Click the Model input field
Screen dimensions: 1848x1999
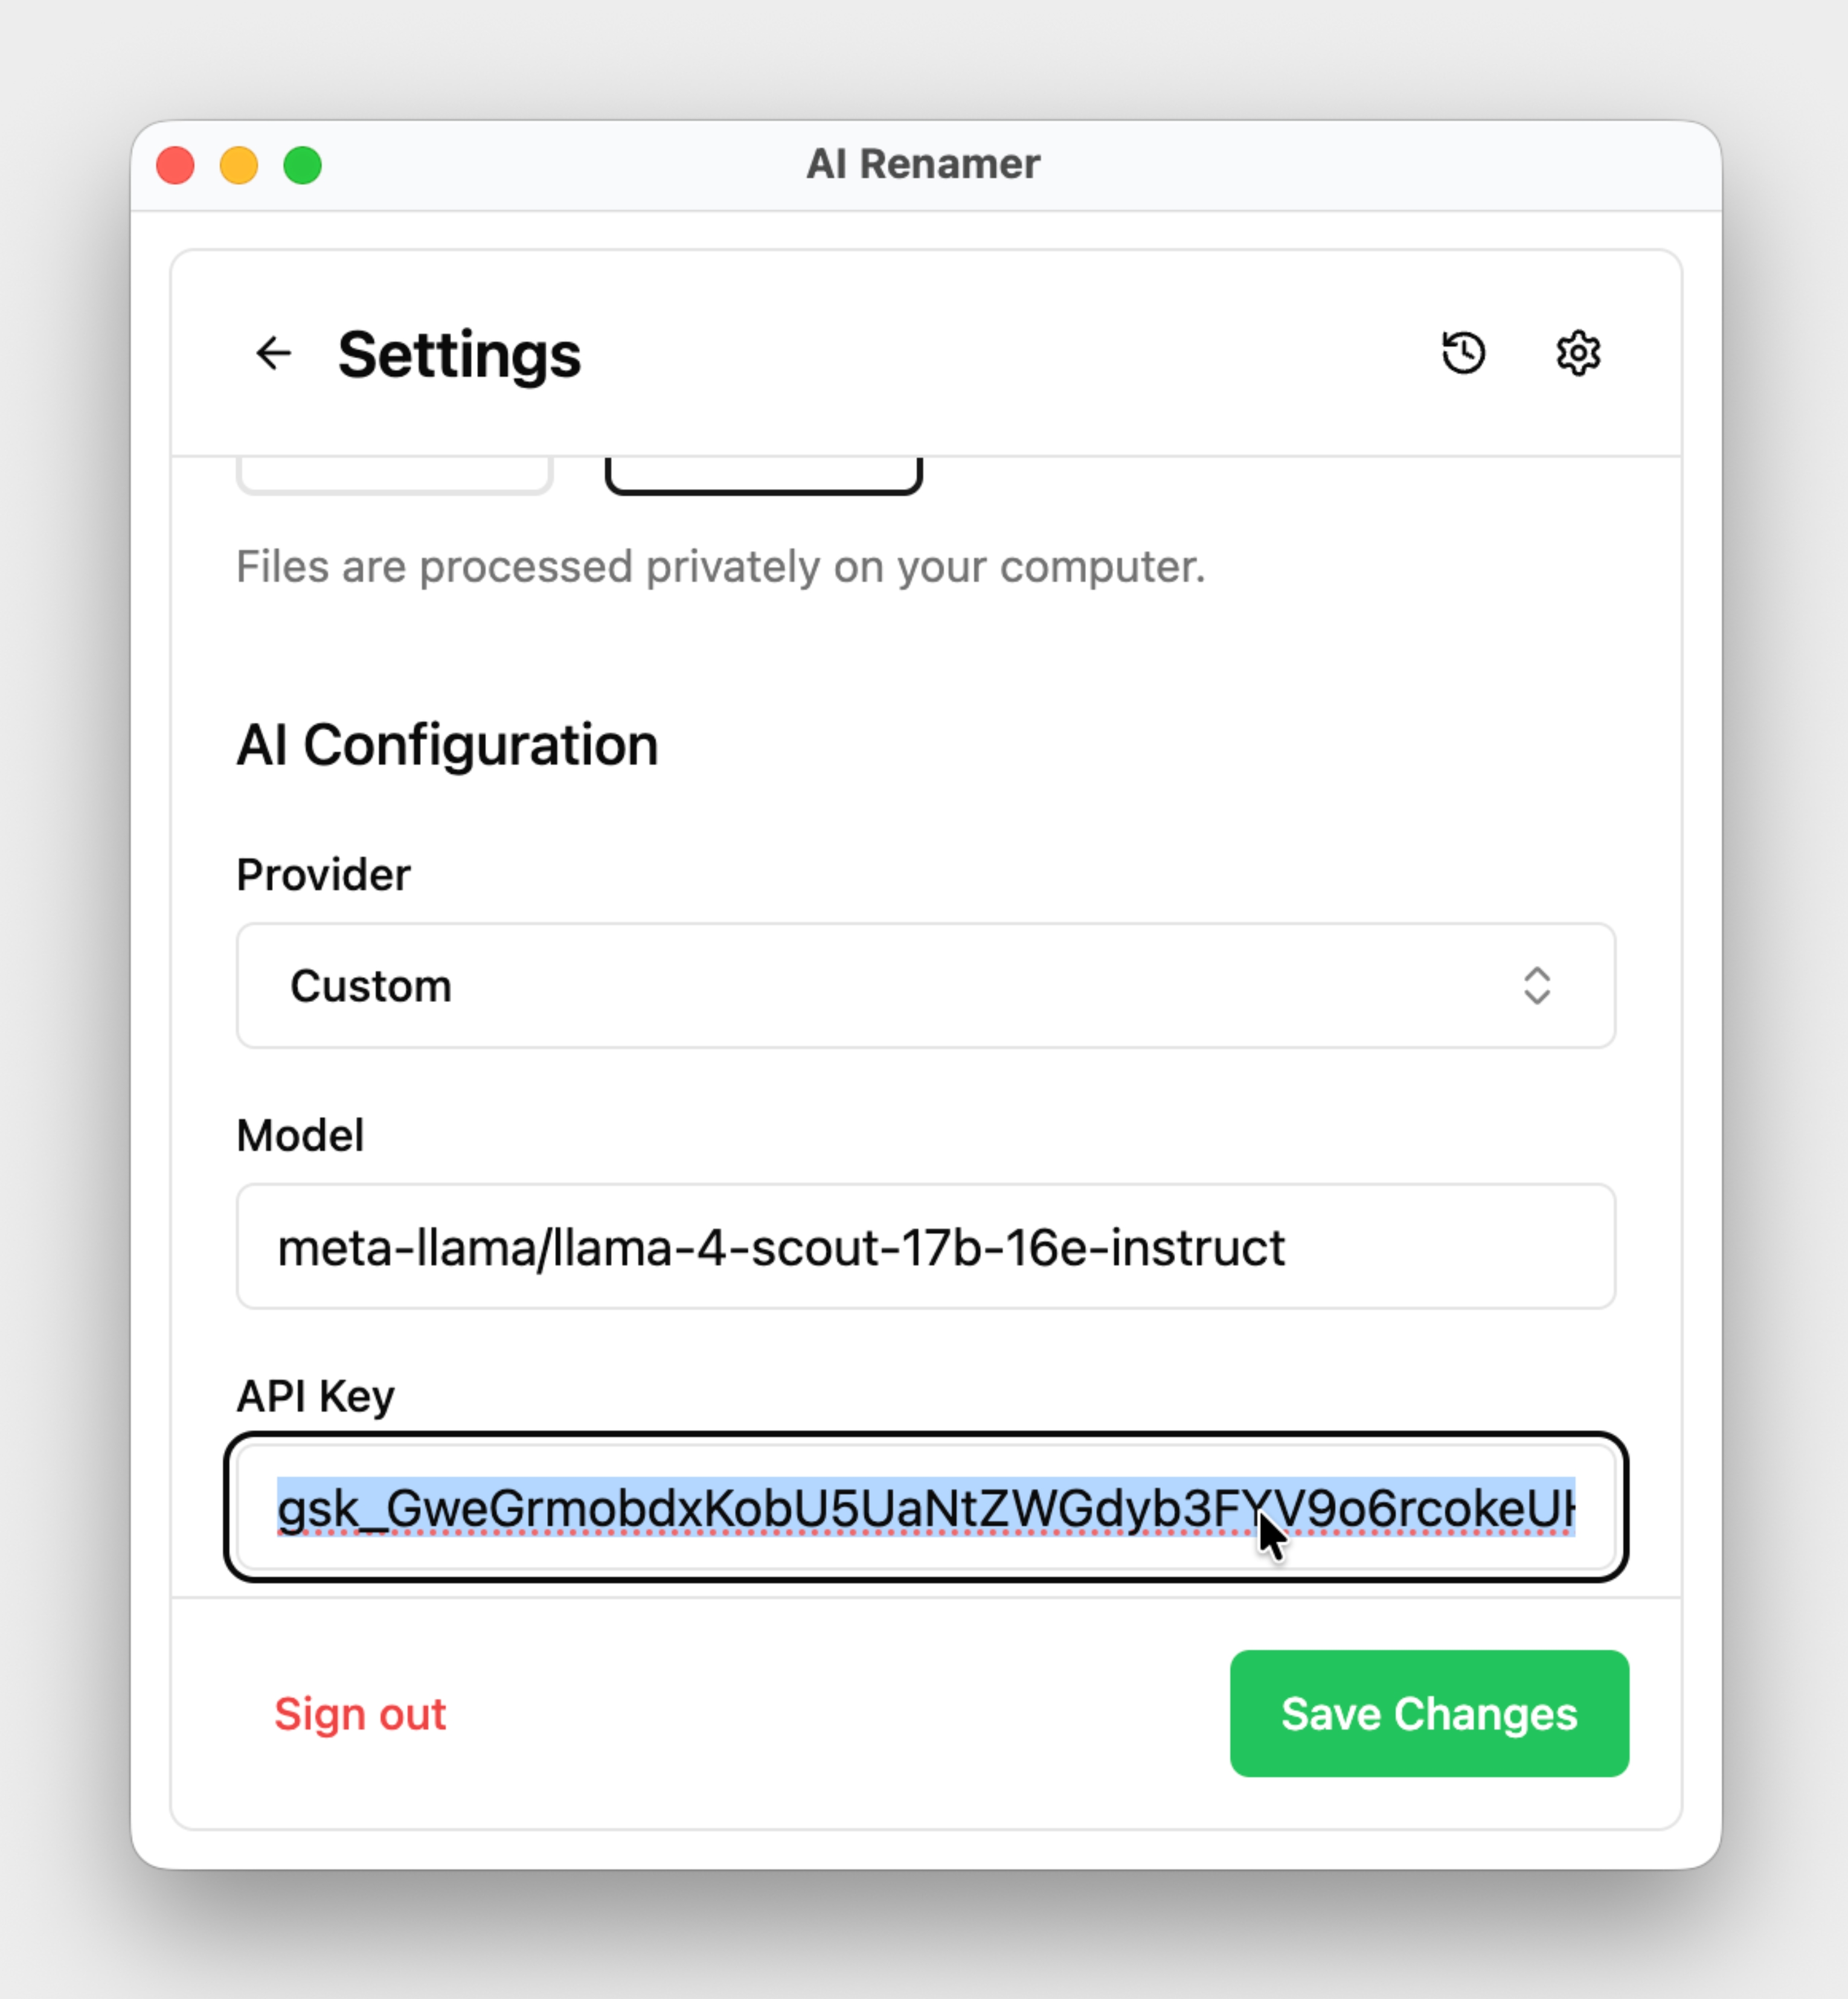pyautogui.click(x=925, y=1246)
